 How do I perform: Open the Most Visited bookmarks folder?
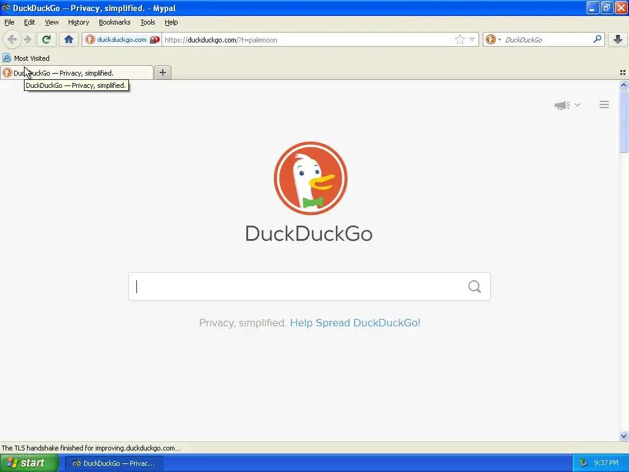(x=26, y=58)
